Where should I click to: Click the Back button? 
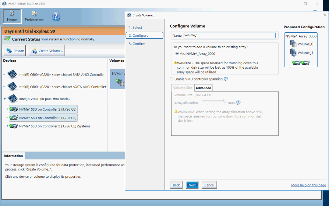(x=176, y=185)
